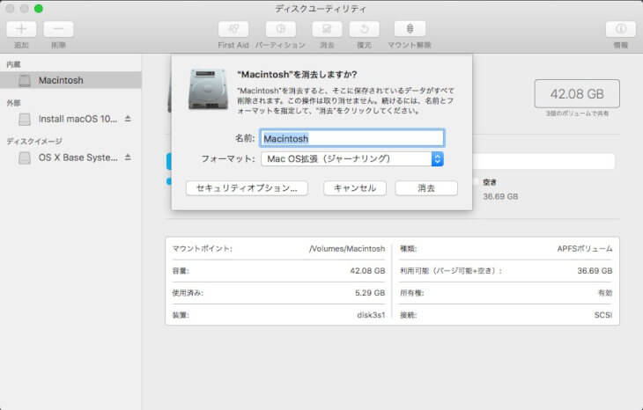The height and width of the screenshot is (410, 643).
Task: Select Macintosh volume in sidebar
Action: 61,80
